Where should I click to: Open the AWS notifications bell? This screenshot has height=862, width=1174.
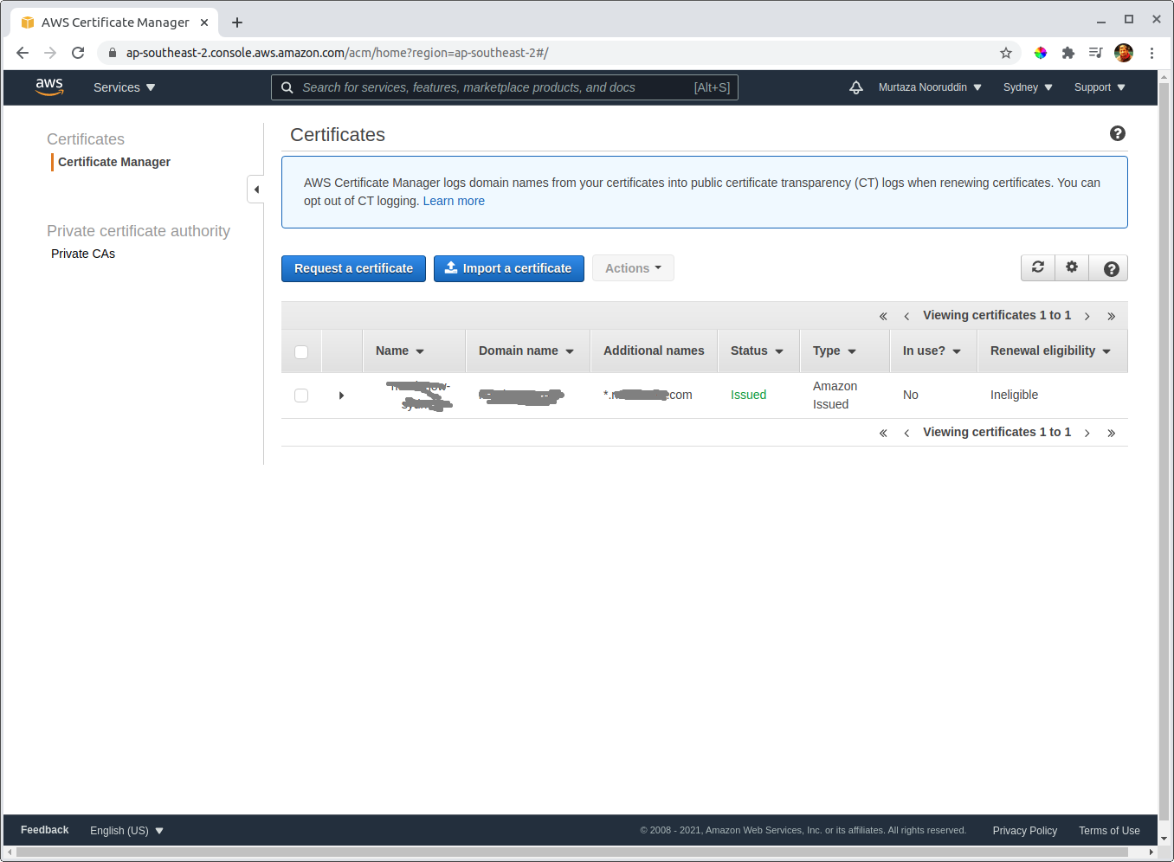coord(856,87)
